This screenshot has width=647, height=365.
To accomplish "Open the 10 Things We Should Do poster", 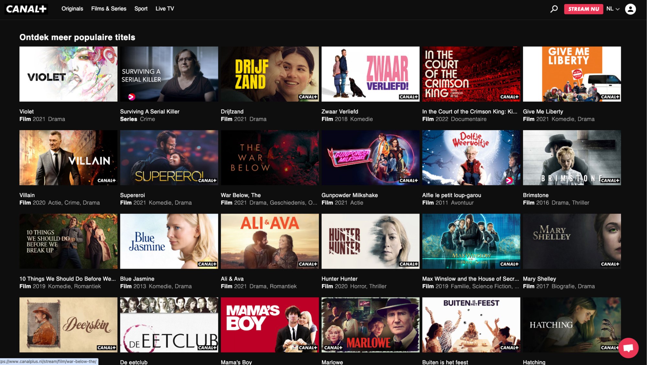I will (x=68, y=241).
